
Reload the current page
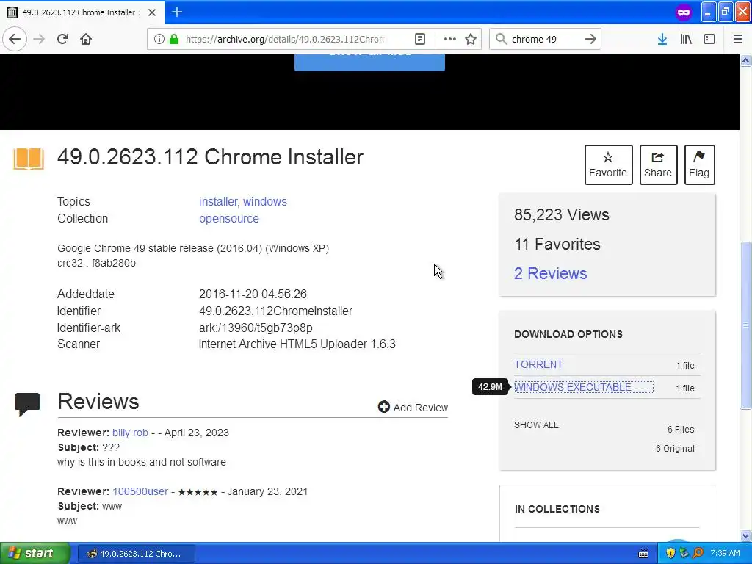point(62,39)
